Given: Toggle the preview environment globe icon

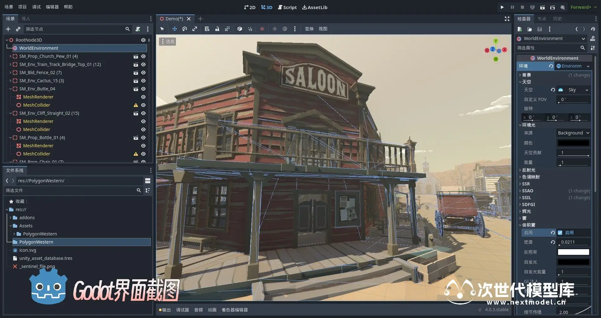Looking at the screenshot, I should click(285, 29).
